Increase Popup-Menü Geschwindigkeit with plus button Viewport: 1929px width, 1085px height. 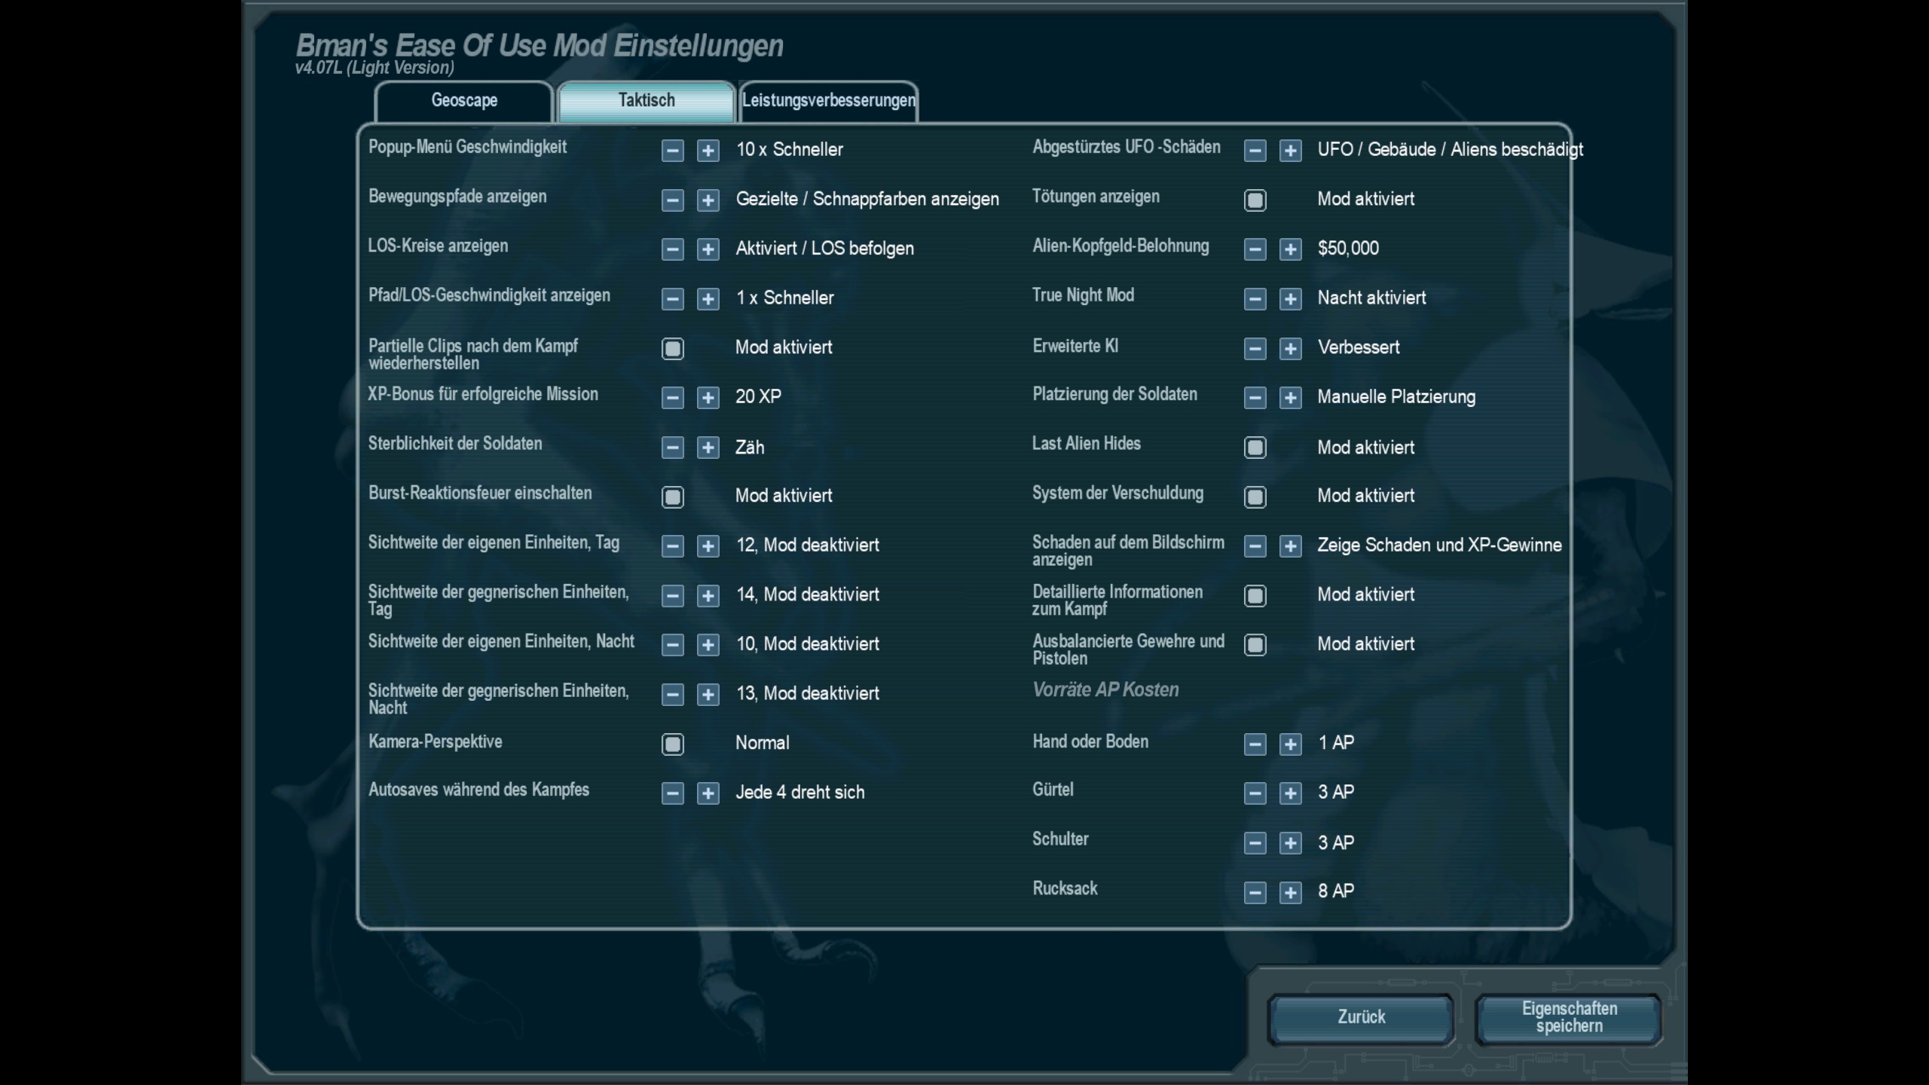(708, 151)
